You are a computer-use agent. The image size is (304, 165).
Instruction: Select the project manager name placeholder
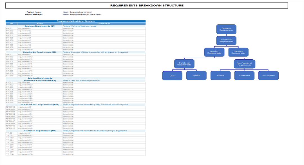point(82,14)
